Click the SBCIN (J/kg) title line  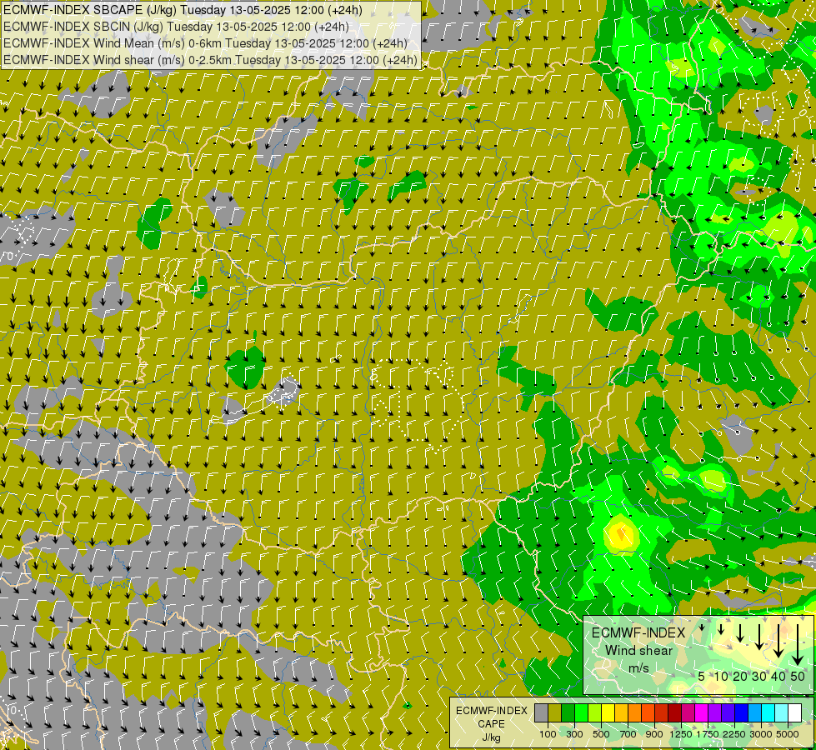[x=177, y=27]
